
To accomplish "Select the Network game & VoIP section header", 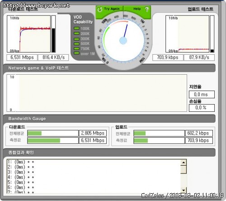I will (x=109, y=68).
